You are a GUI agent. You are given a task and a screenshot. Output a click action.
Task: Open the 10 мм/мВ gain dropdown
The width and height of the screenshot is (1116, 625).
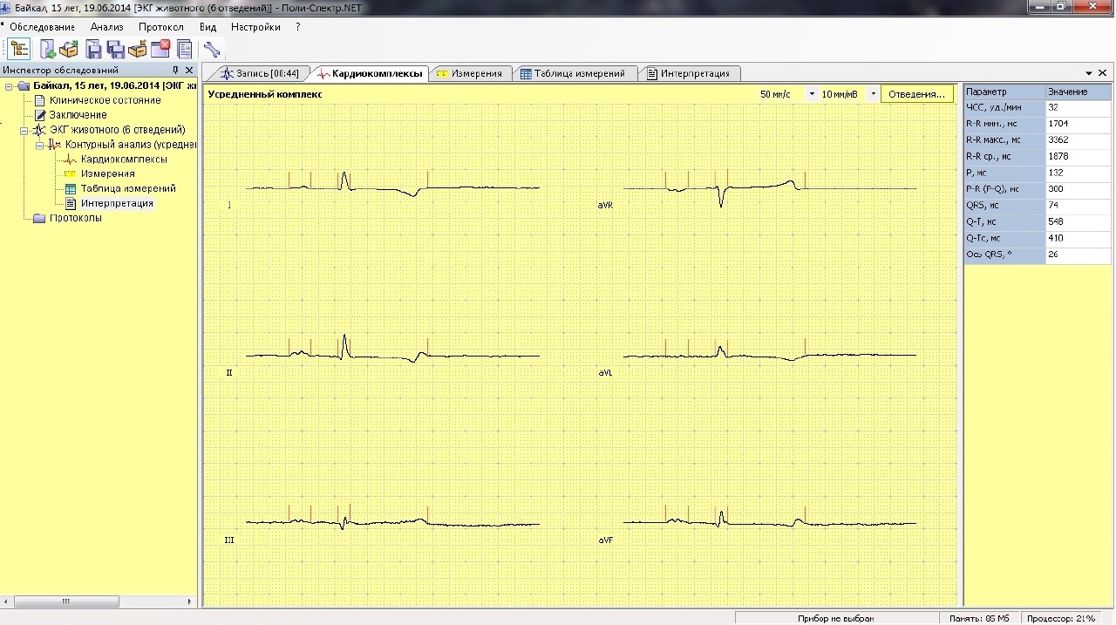click(x=874, y=94)
